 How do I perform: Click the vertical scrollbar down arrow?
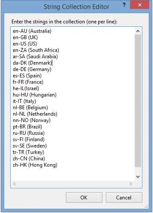click(x=138, y=176)
